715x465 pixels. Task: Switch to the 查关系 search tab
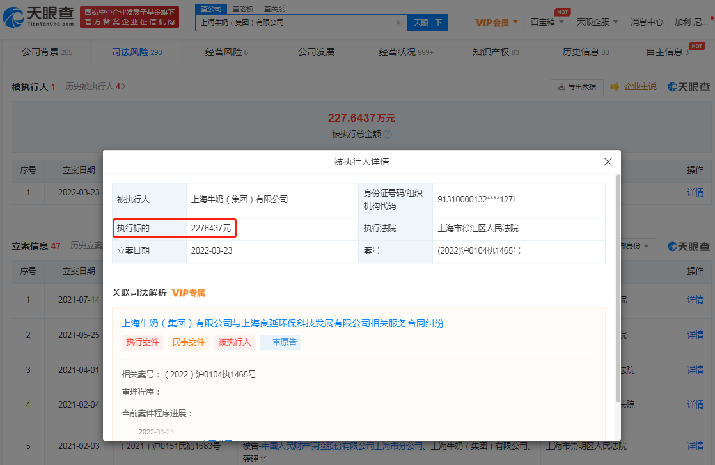coord(274,9)
